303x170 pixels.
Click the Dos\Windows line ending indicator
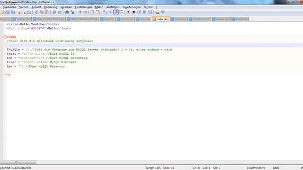pyautogui.click(x=256, y=168)
